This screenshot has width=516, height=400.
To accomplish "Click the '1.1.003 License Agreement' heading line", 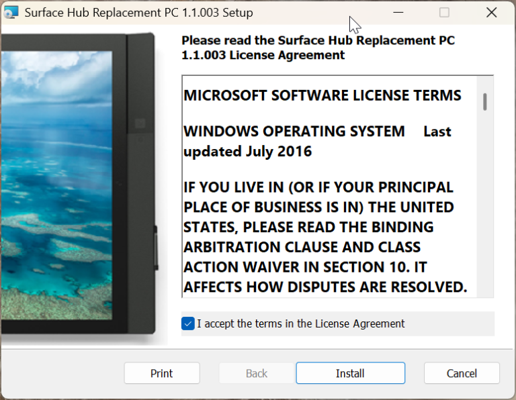I will tap(263, 55).
